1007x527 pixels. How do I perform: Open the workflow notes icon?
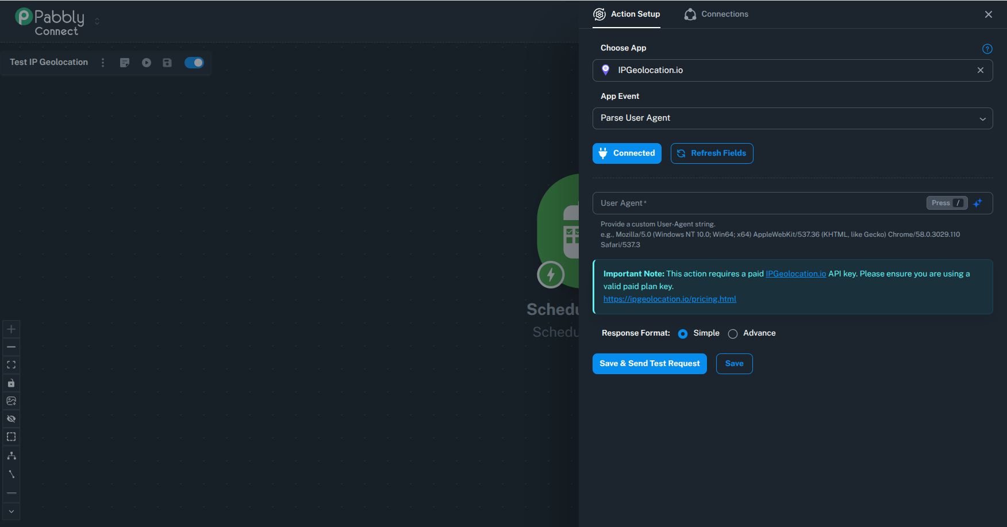(125, 63)
